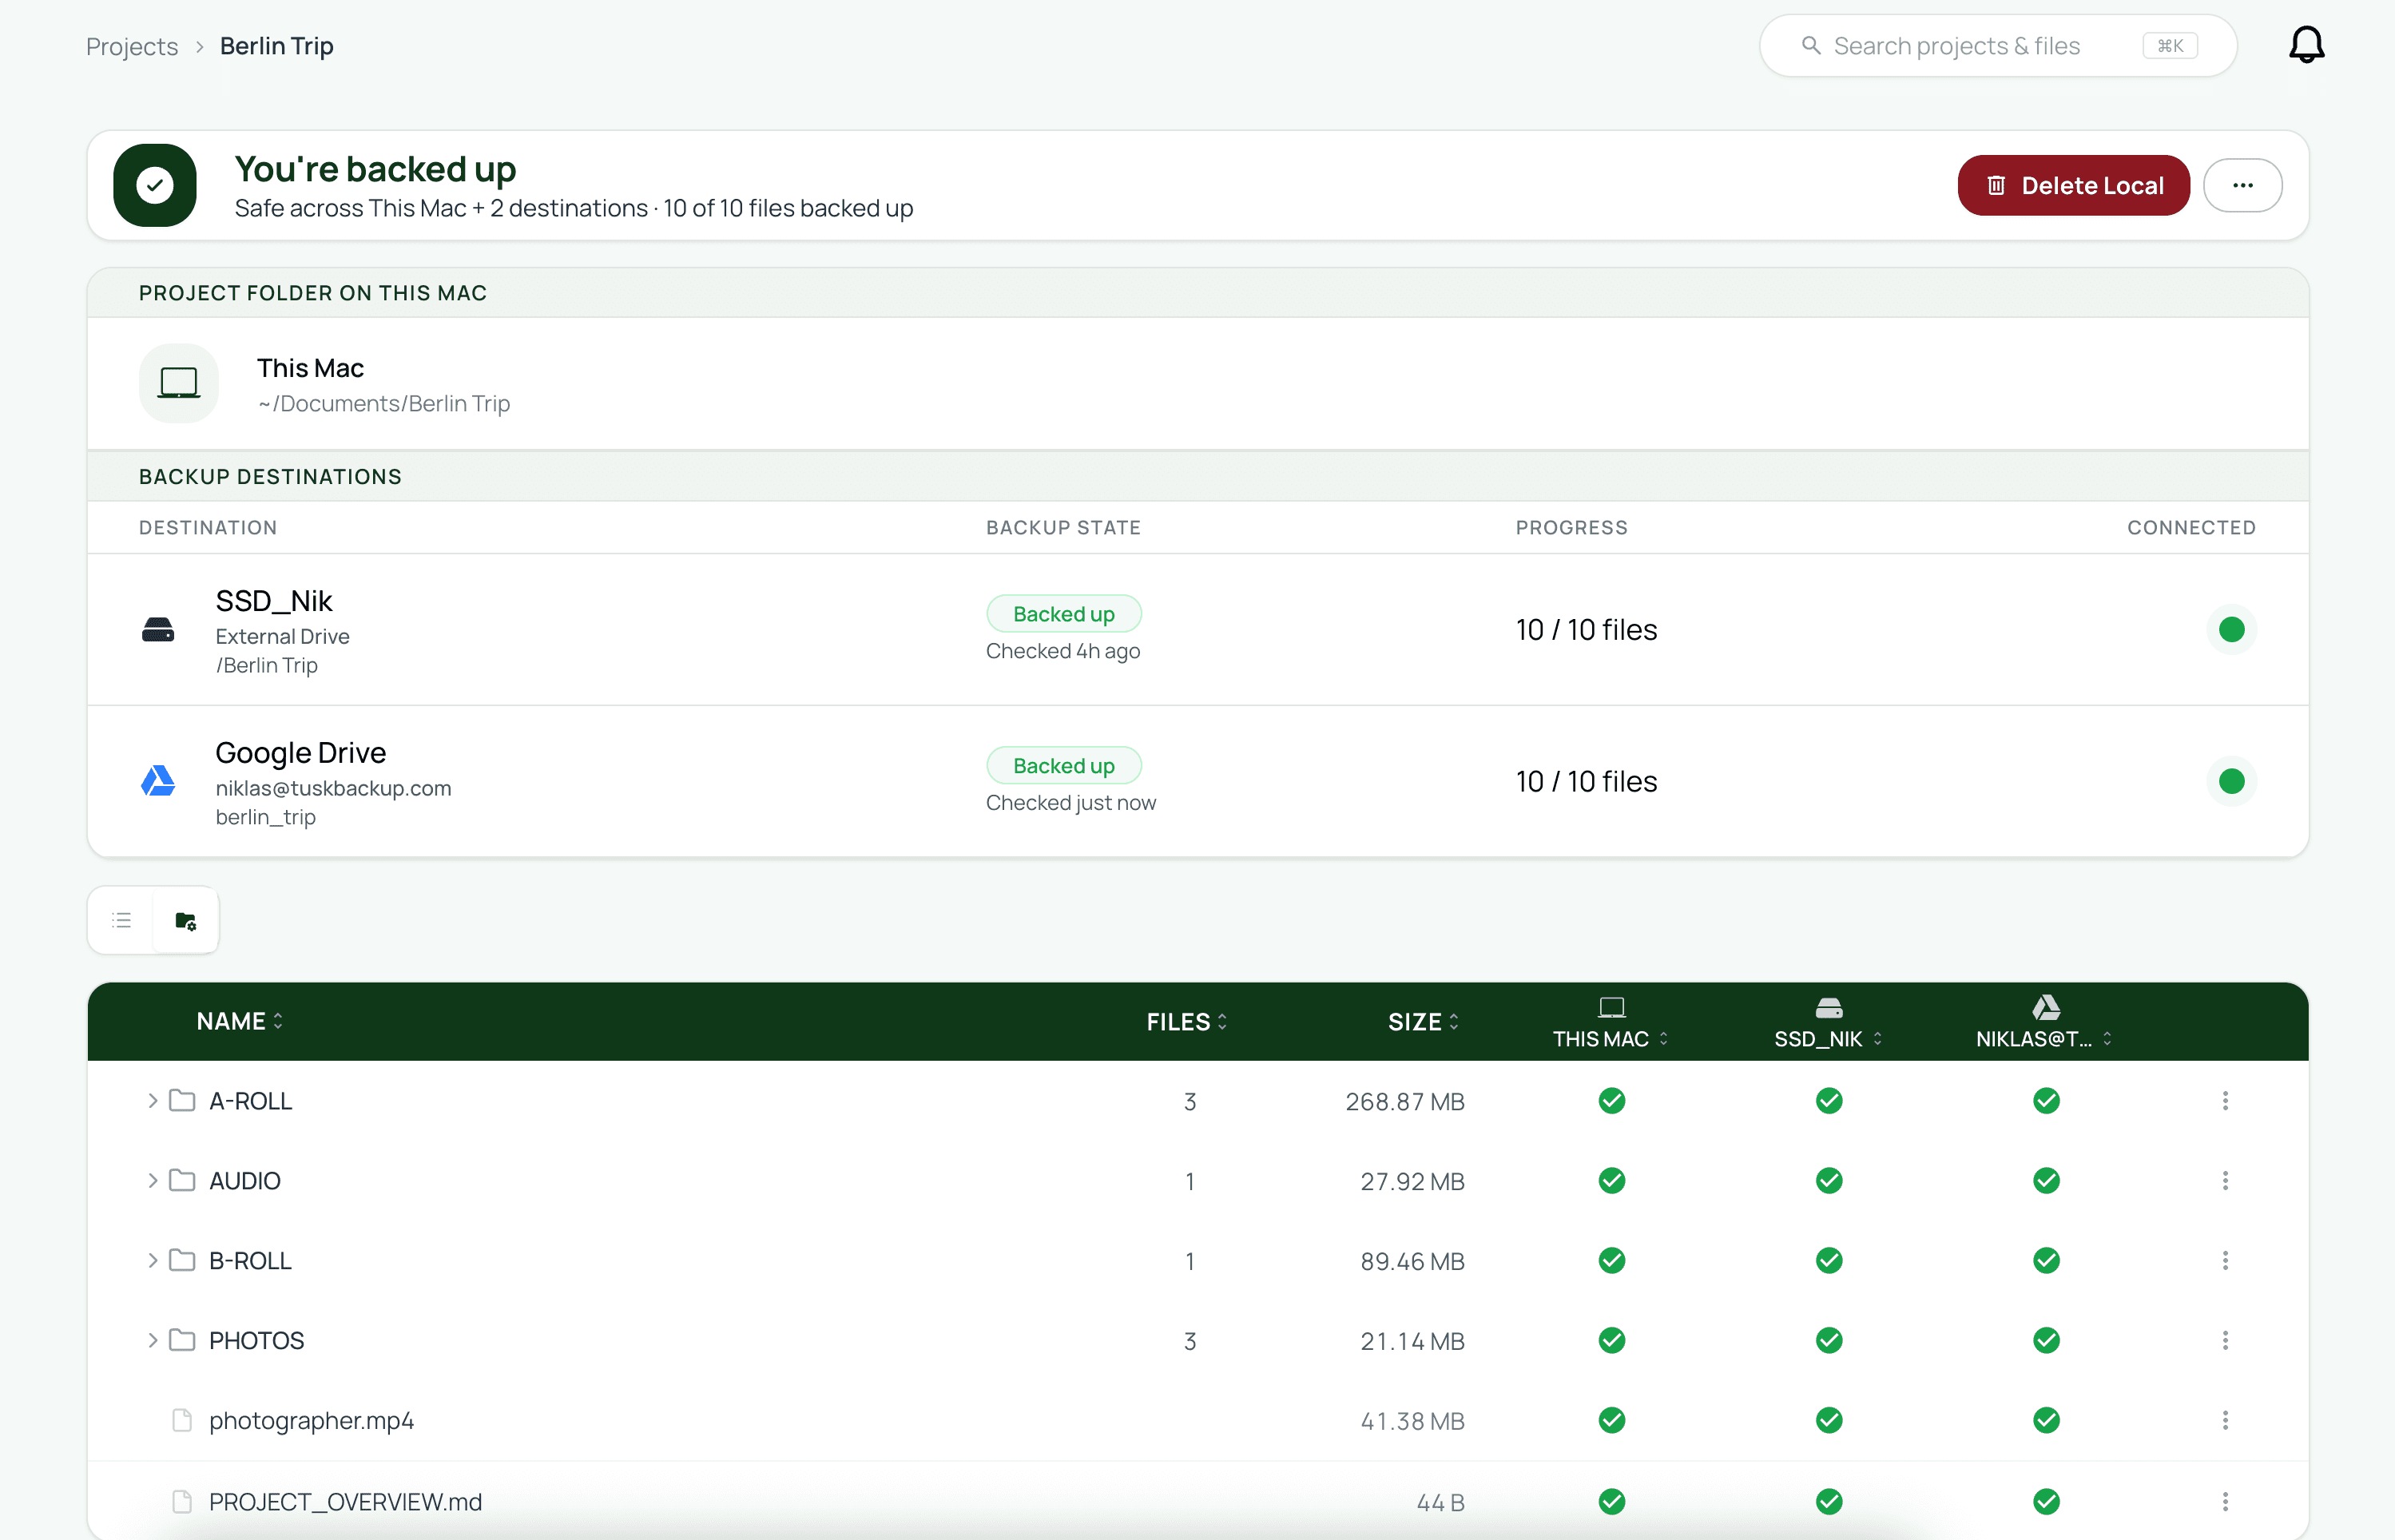Go back to Projects breadcrumb
The image size is (2395, 1540).
click(132, 46)
